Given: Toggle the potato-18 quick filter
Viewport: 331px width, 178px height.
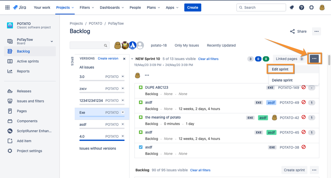Looking at the screenshot, I should coord(159,45).
